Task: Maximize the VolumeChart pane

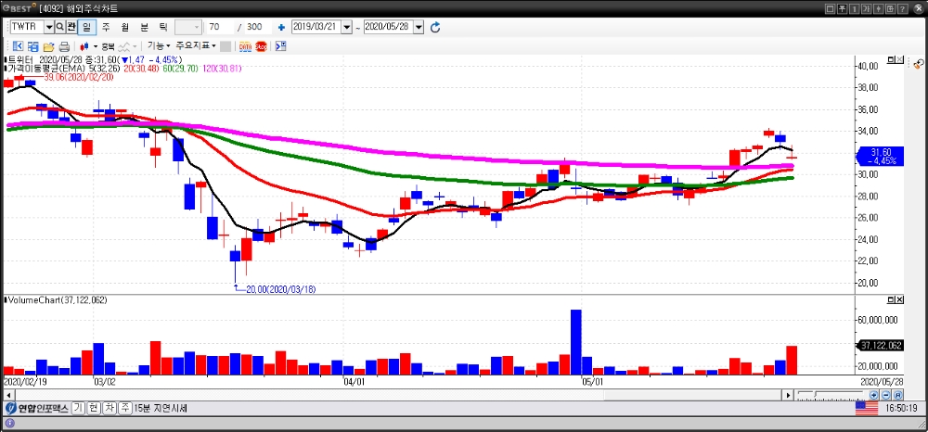Action: coord(890,299)
